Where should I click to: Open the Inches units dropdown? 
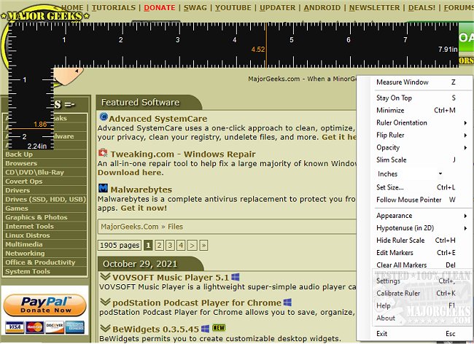[410, 174]
